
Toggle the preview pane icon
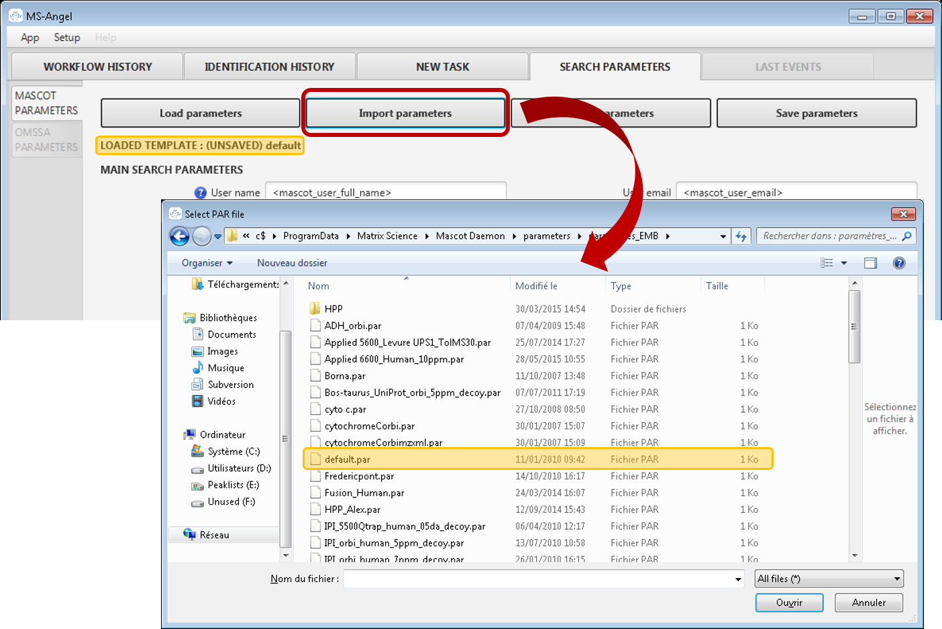click(x=870, y=263)
